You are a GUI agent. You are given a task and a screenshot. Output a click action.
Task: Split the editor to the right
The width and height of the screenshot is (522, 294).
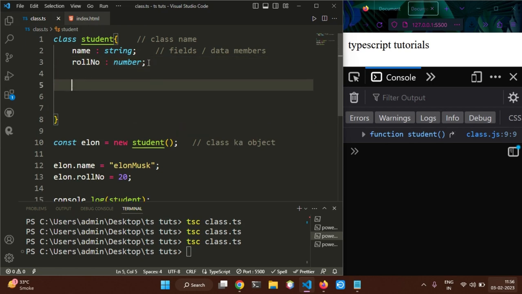coord(325,18)
